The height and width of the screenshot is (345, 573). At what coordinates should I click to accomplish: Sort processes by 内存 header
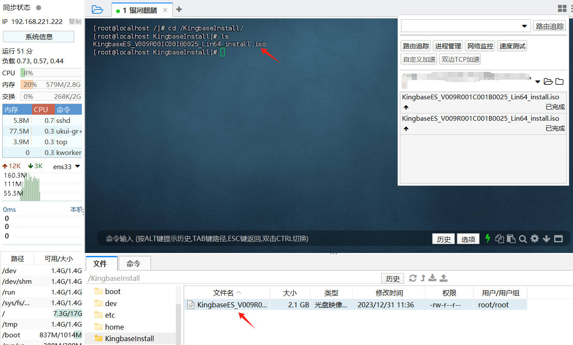point(17,110)
